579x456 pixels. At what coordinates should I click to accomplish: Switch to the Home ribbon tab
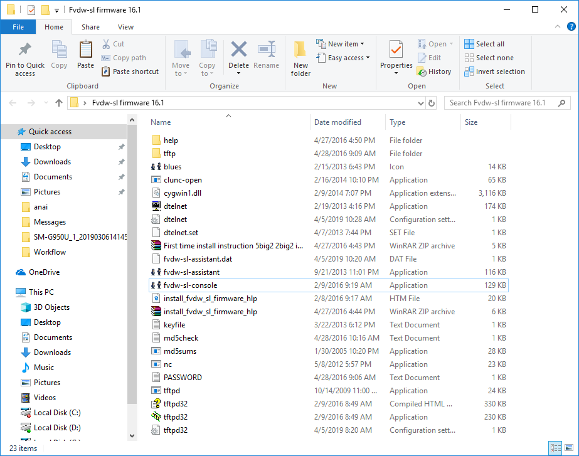pyautogui.click(x=54, y=27)
